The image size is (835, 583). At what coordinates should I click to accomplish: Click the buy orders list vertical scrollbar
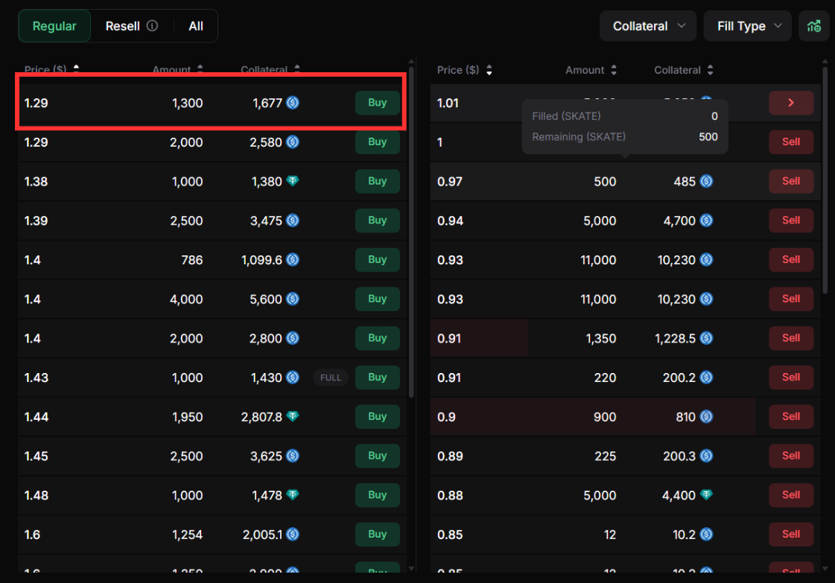tap(411, 223)
